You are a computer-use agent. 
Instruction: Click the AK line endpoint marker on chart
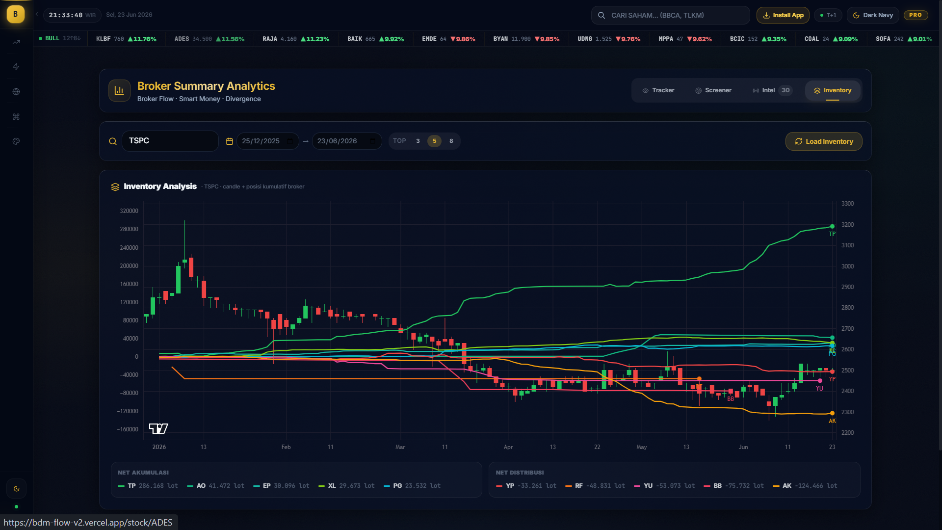pos(832,413)
